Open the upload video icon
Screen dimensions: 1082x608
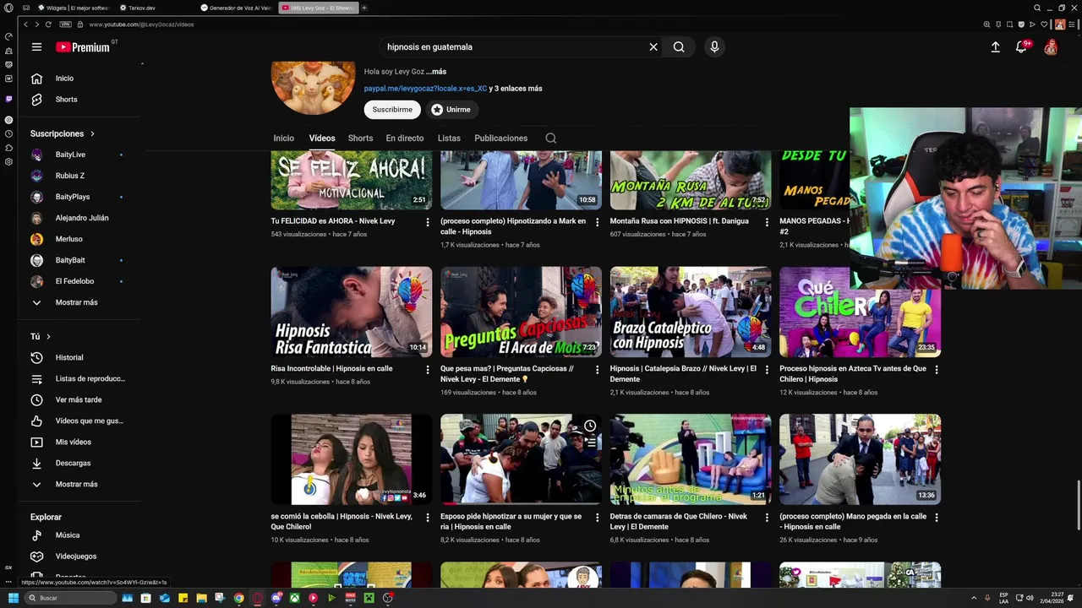996,47
